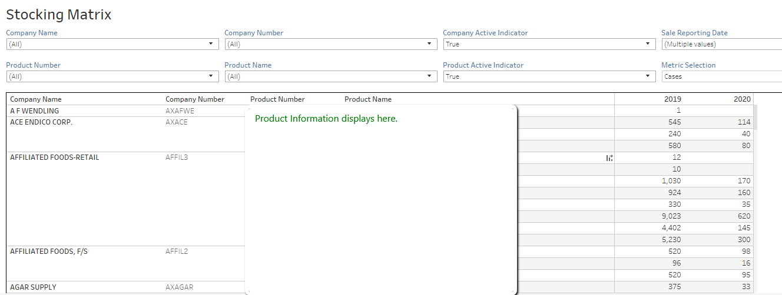Select the A F WENDLING company name
782x295 pixels.
[35, 110]
